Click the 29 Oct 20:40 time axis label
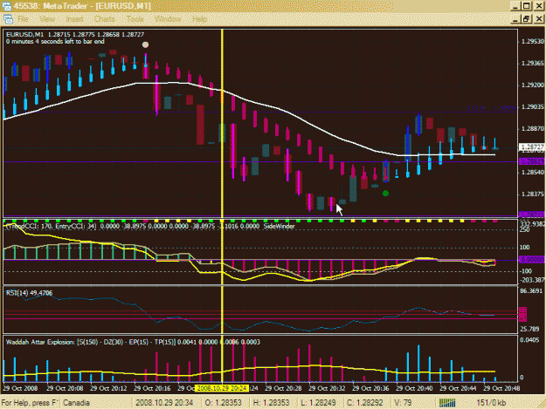This screenshot has width=546, height=409. point(414,388)
